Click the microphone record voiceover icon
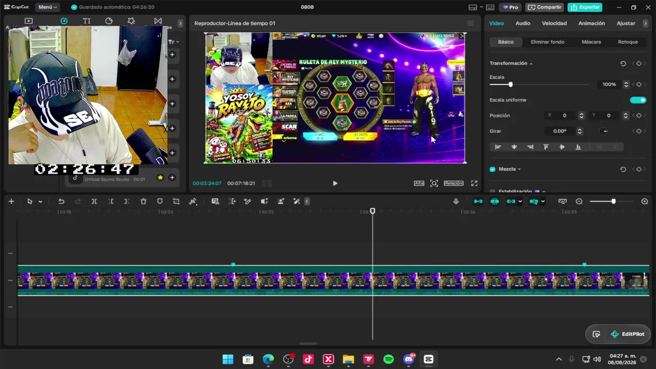The width and height of the screenshot is (656, 369). [456, 201]
